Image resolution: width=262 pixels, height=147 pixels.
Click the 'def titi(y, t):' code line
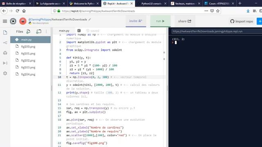point(78,58)
